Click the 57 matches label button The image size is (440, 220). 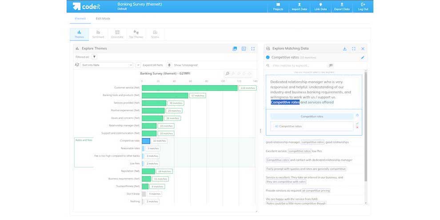tap(197, 96)
